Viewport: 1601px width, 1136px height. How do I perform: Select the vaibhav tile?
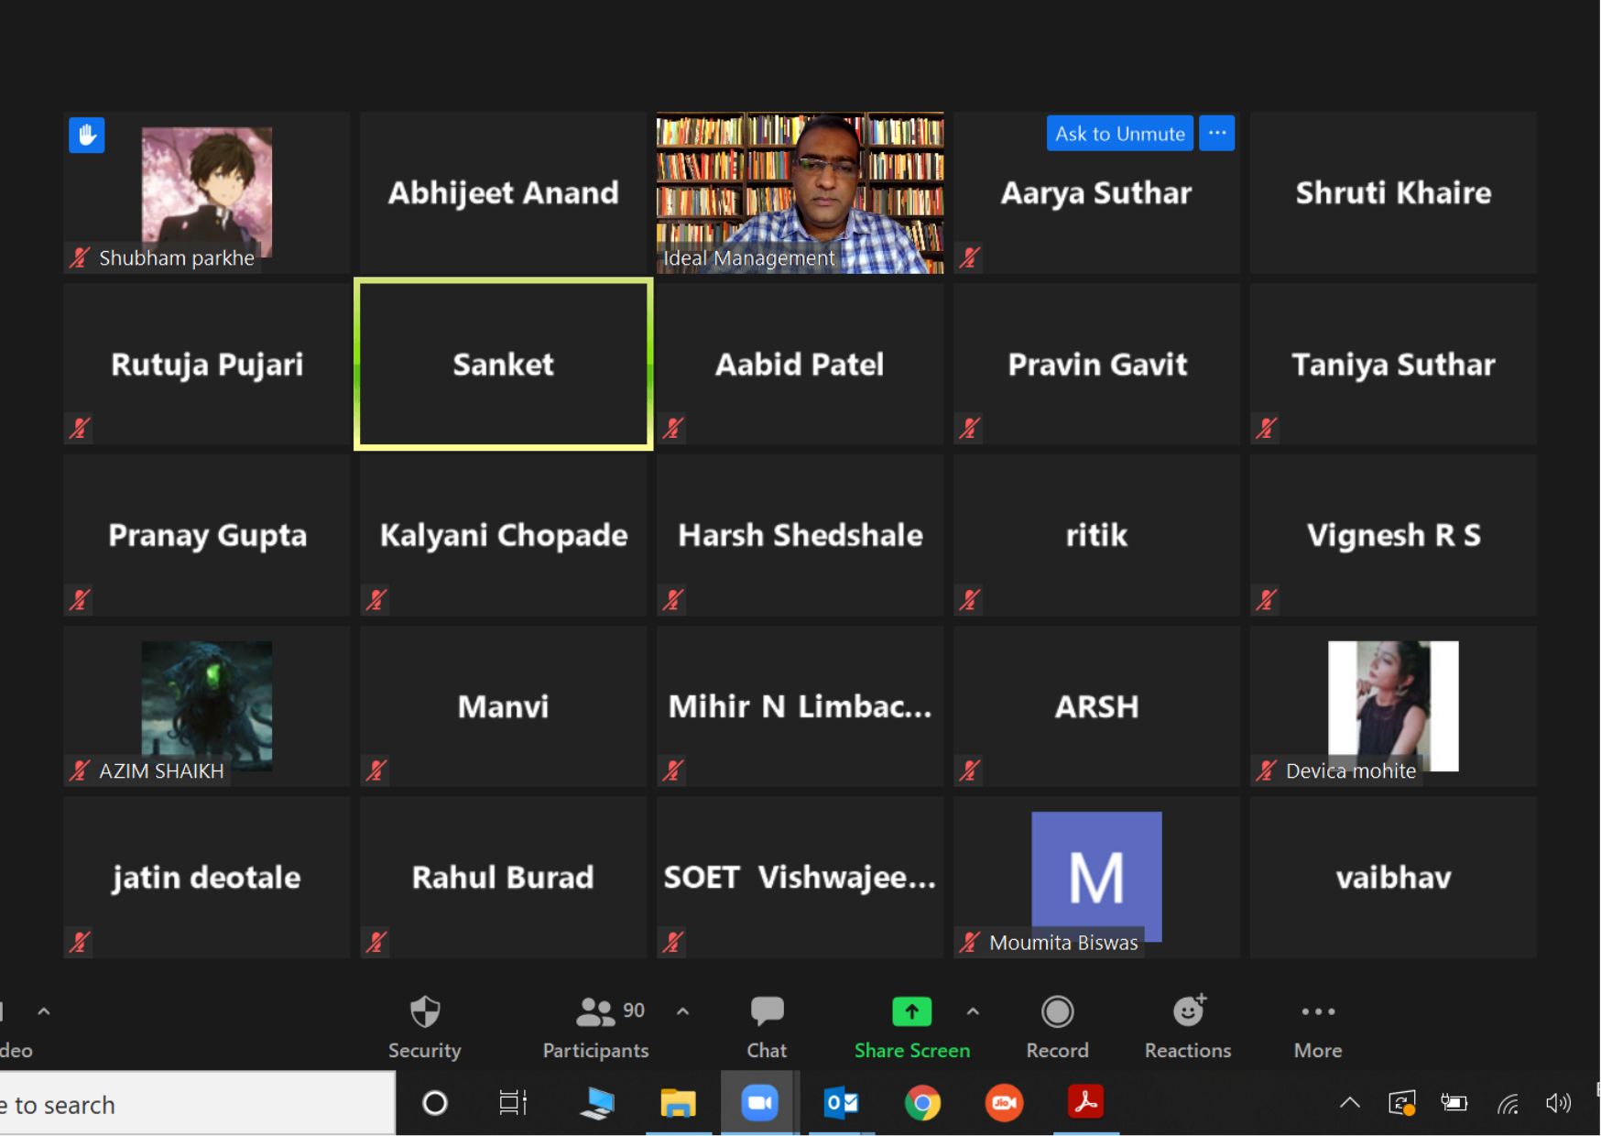(1393, 878)
